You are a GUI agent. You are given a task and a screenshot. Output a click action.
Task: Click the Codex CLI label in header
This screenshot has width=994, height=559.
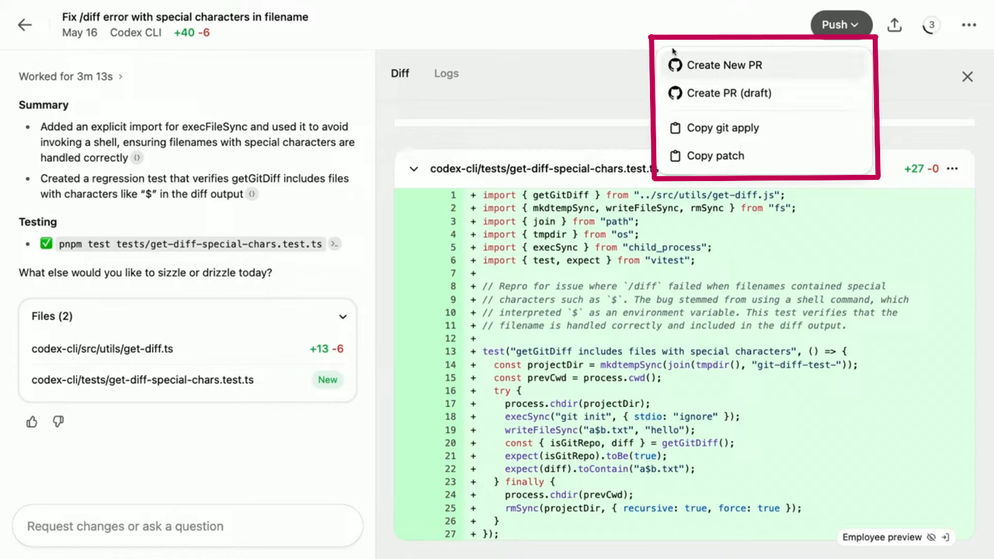pos(136,32)
